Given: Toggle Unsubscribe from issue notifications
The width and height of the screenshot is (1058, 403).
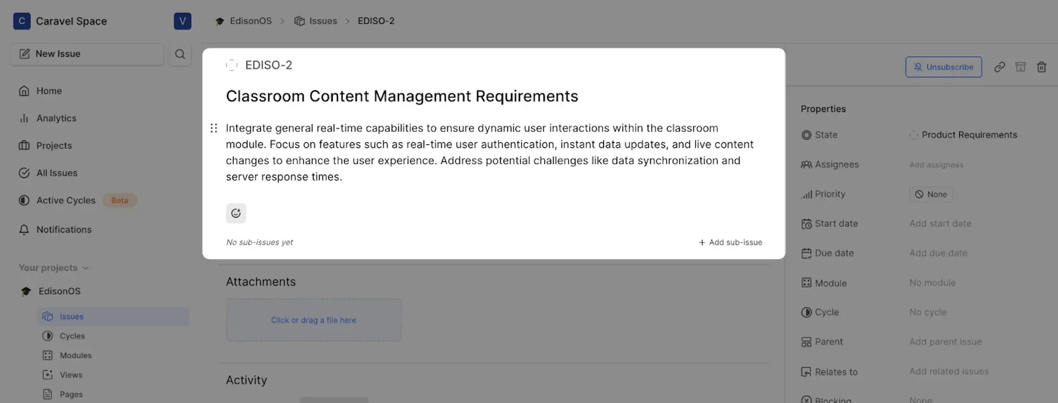Looking at the screenshot, I should tap(943, 67).
